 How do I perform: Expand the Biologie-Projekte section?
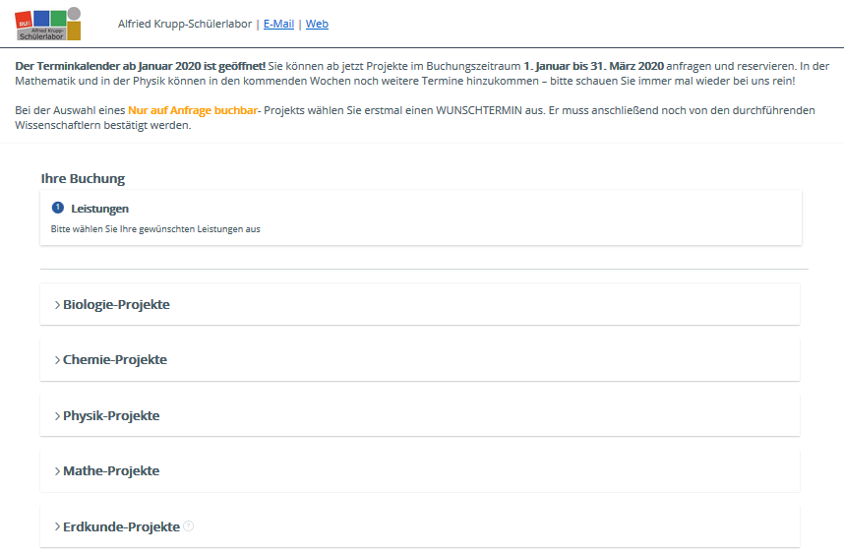tap(116, 305)
